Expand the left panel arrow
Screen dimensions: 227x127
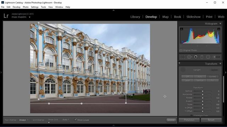(1, 72)
